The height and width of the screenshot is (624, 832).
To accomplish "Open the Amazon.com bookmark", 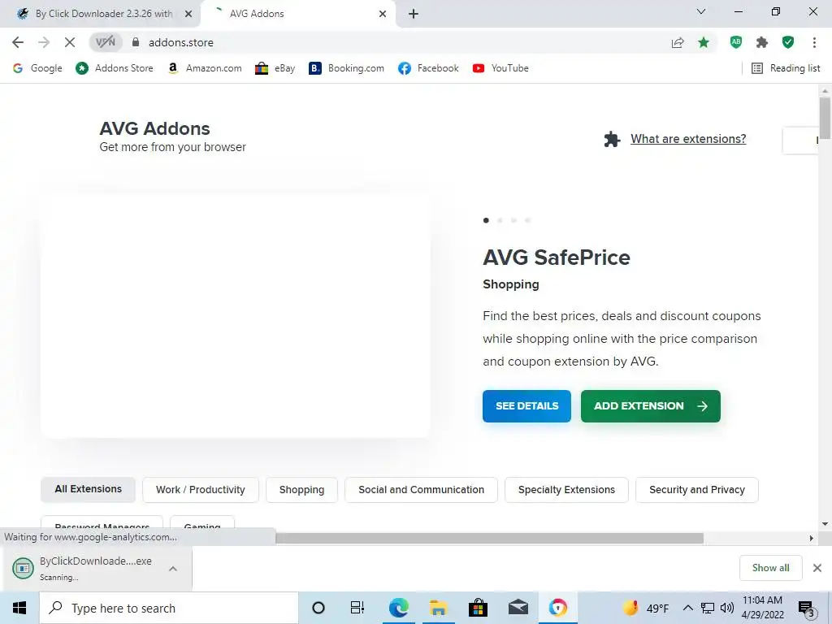I will (x=205, y=68).
